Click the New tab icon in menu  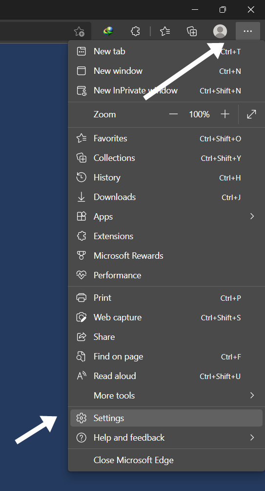point(81,51)
